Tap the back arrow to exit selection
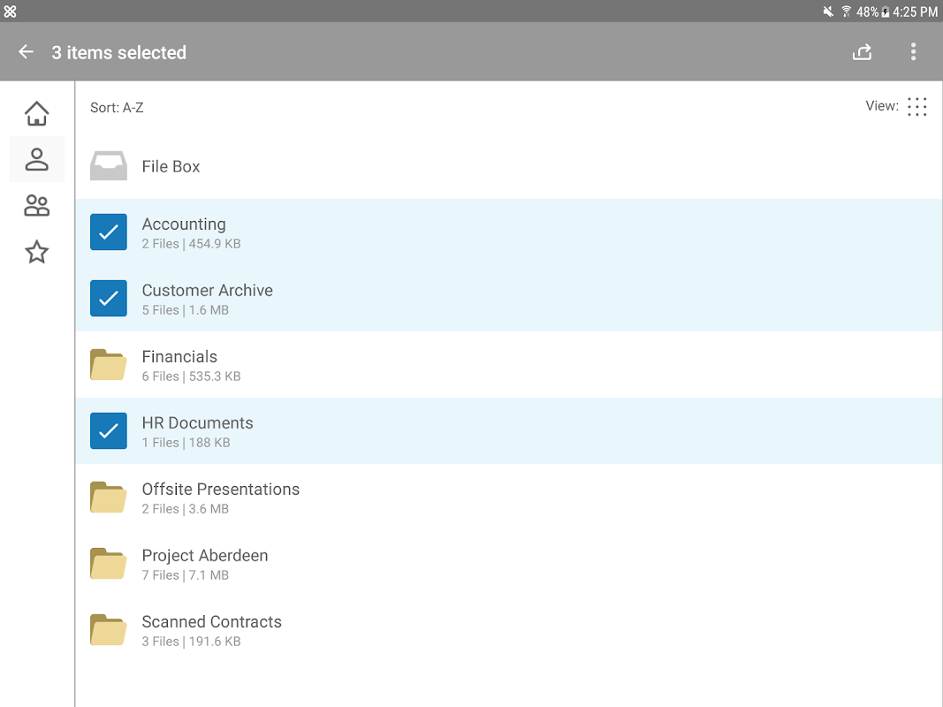 (x=27, y=52)
